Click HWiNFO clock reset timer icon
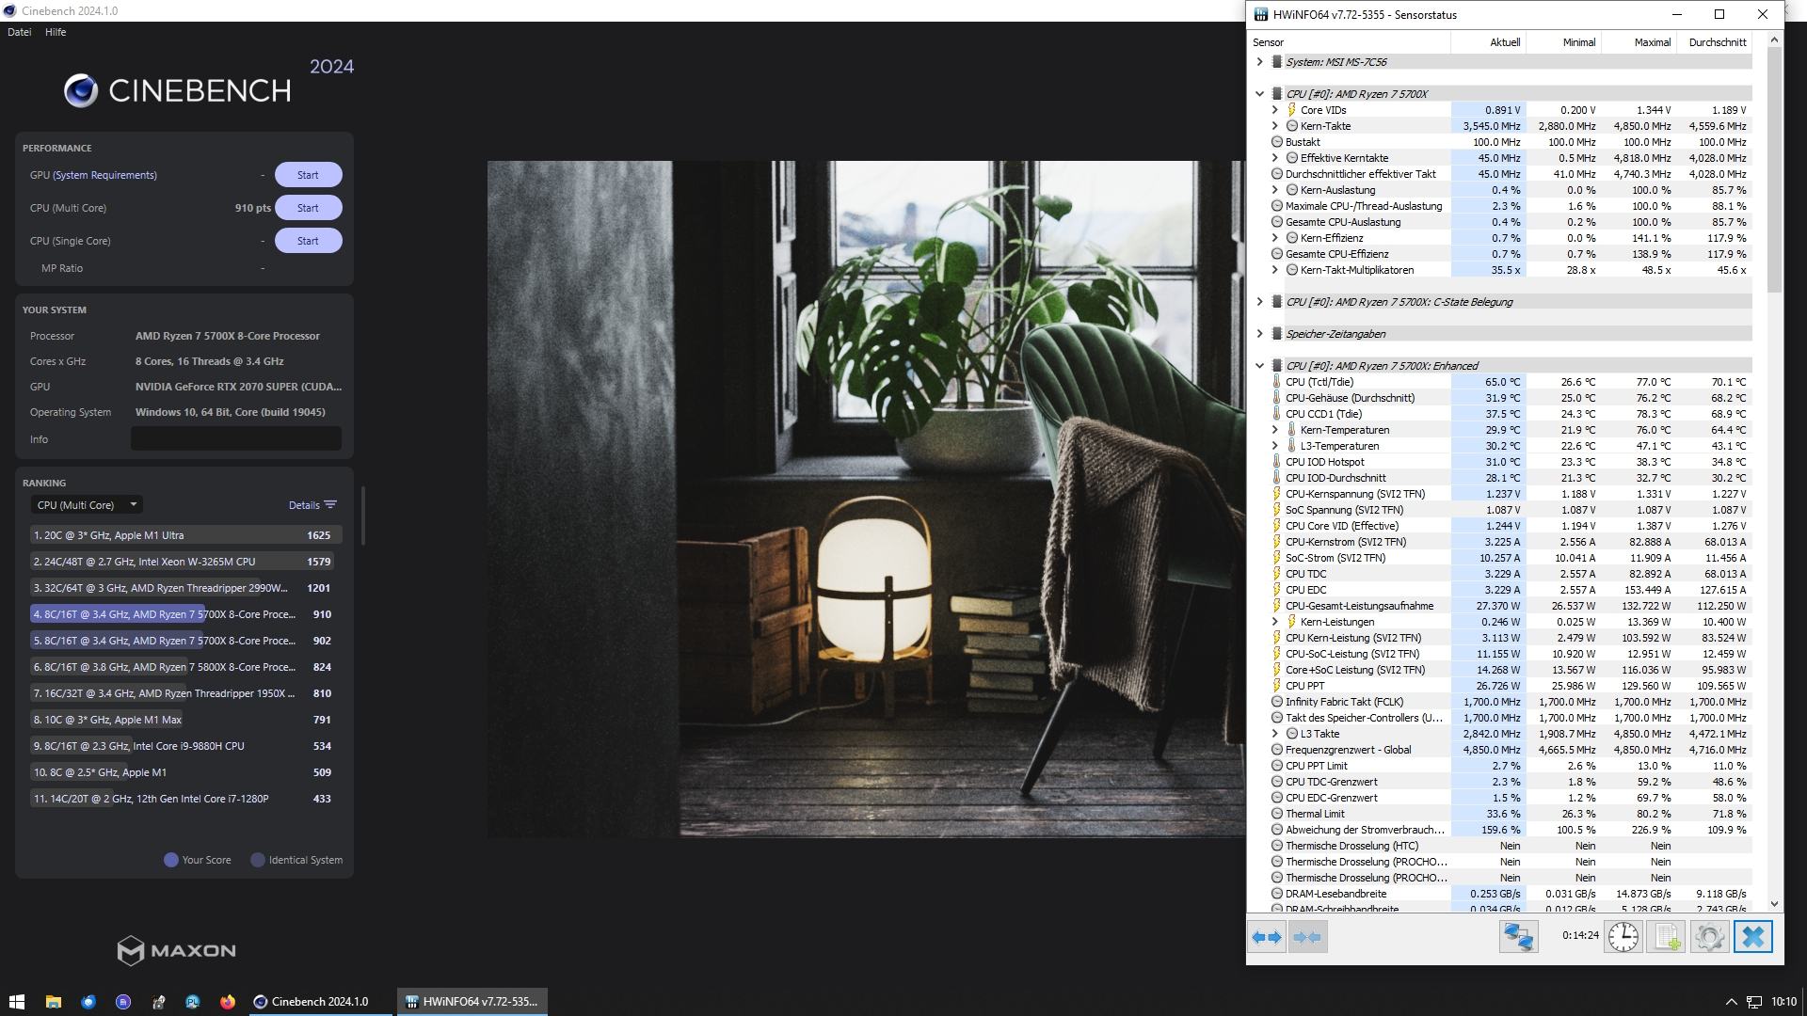 pos(1623,937)
